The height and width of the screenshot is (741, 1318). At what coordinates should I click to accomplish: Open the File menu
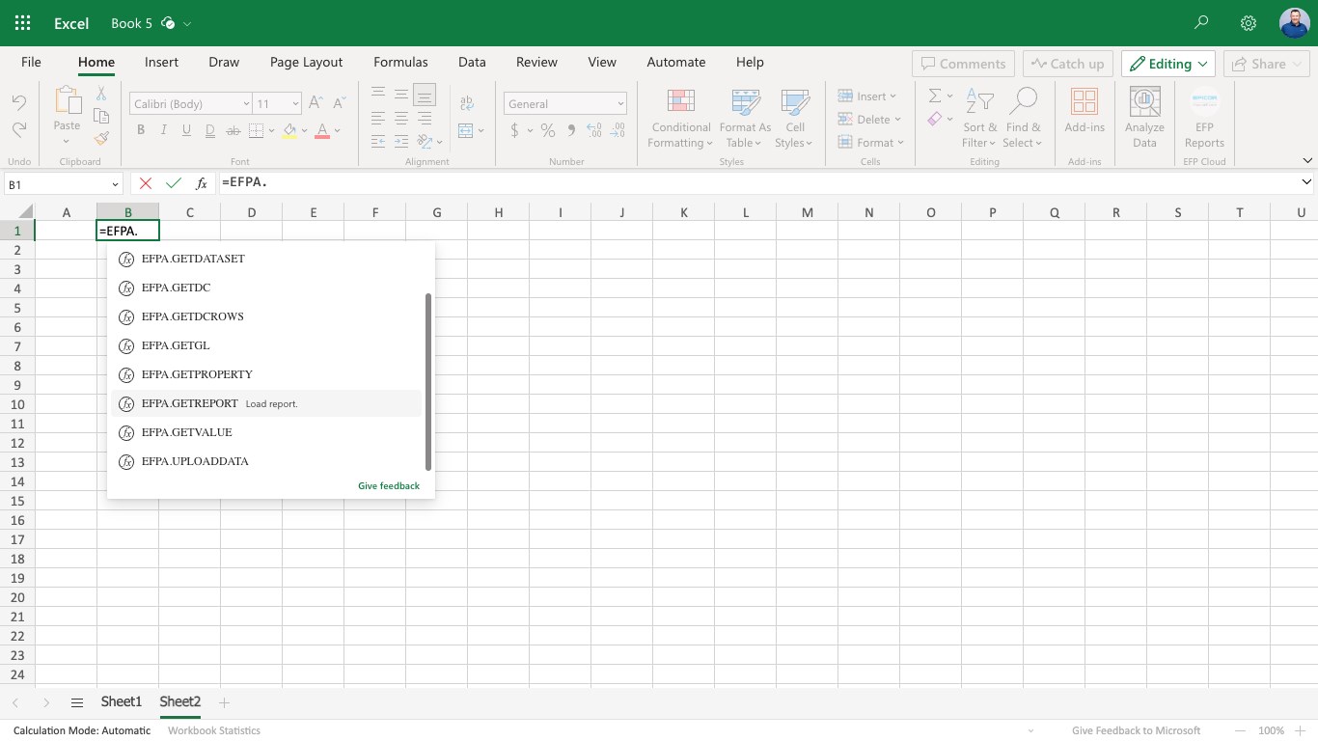[x=31, y=62]
